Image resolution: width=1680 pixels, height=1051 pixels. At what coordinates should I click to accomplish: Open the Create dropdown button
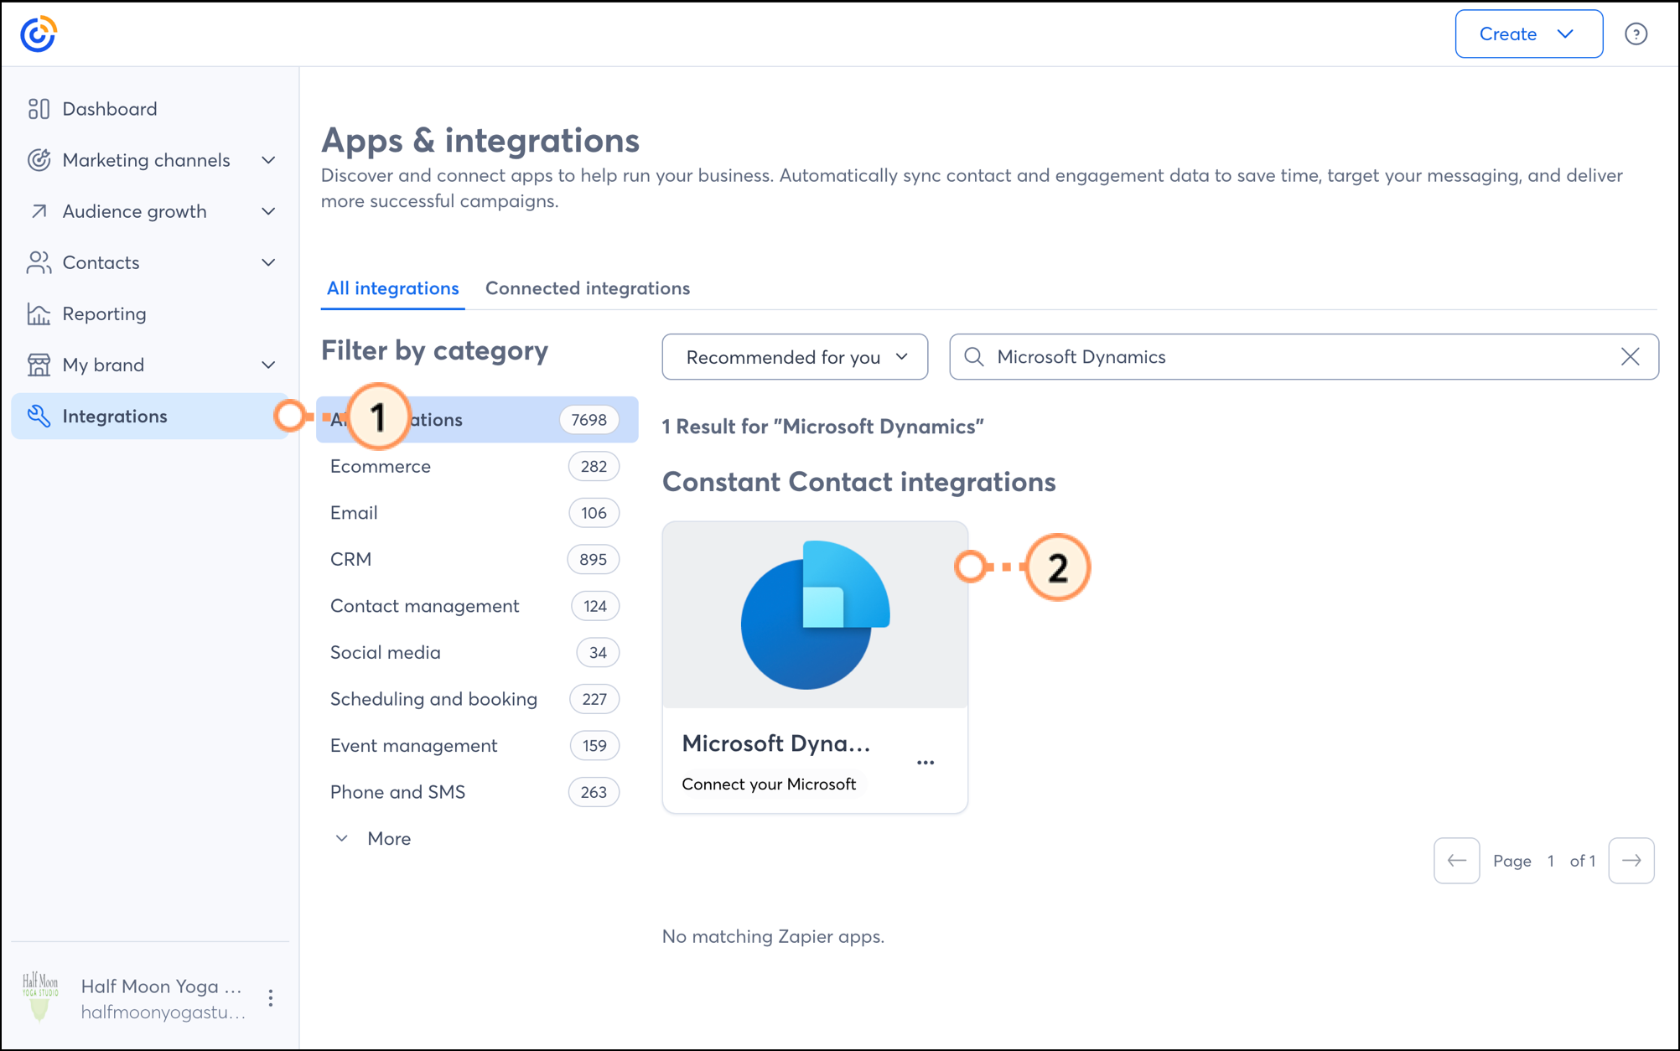[x=1528, y=34]
